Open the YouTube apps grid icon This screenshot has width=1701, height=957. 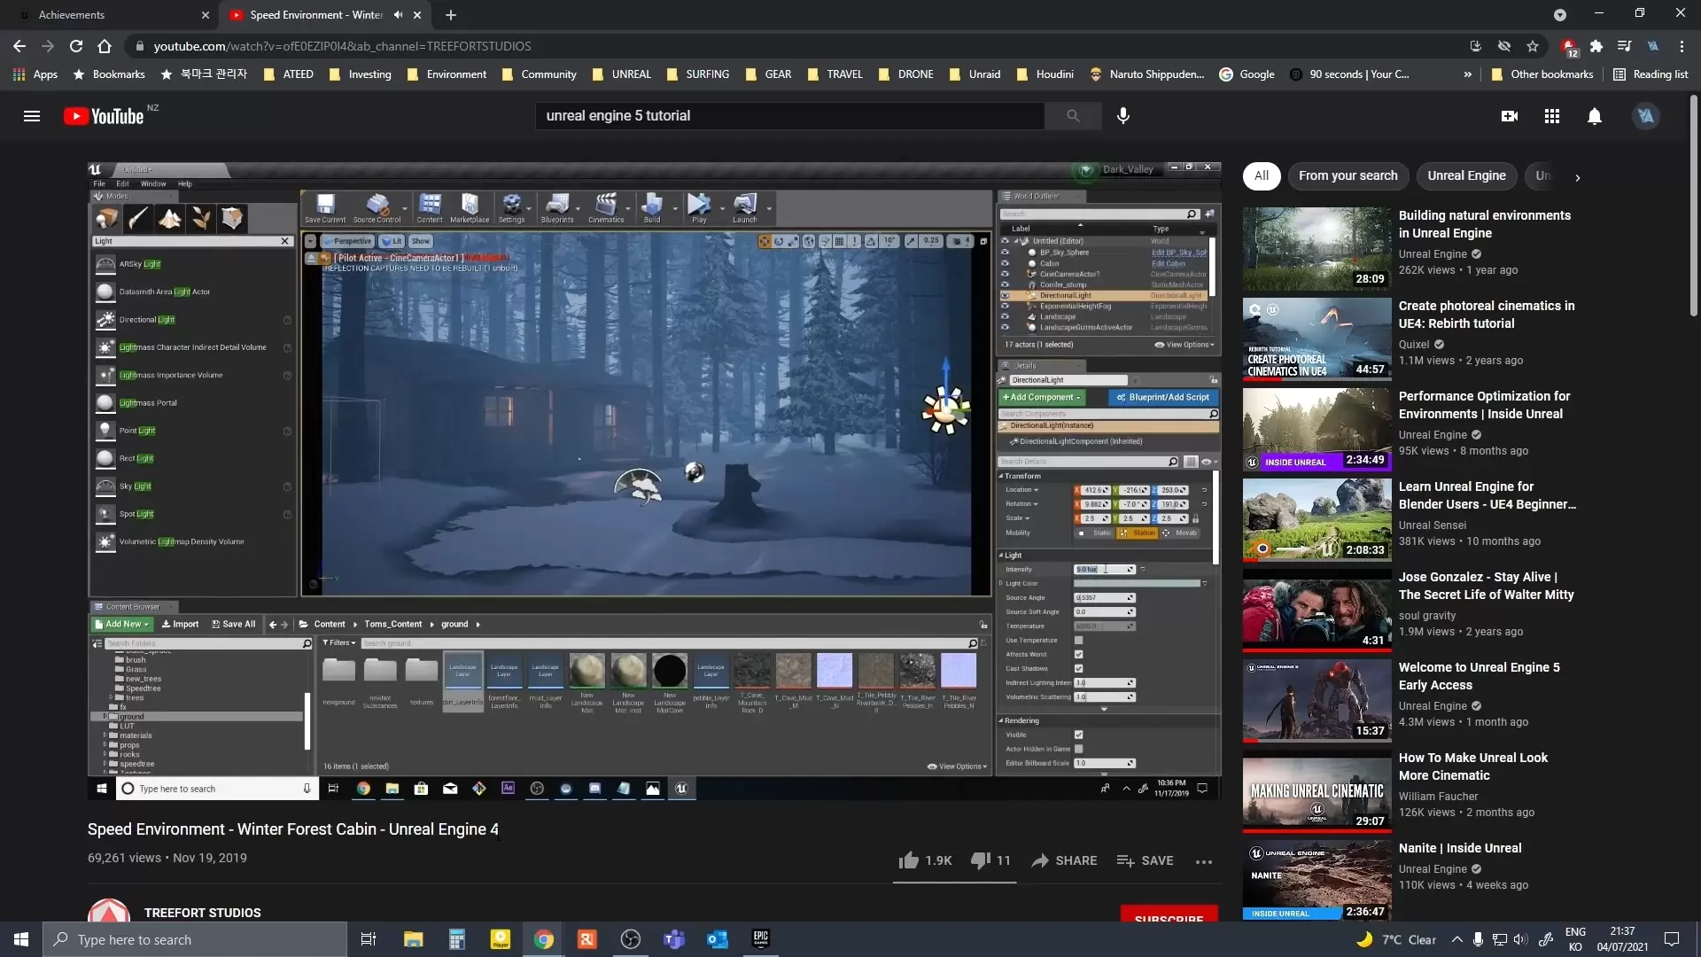1551,116
